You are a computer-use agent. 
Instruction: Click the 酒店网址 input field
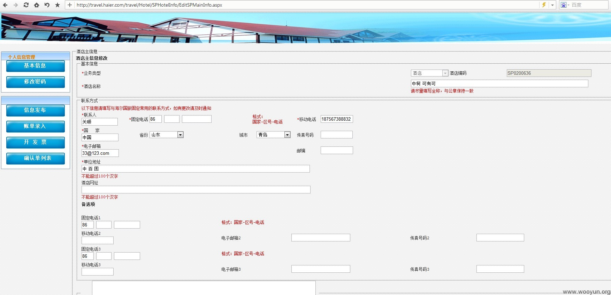196,190
